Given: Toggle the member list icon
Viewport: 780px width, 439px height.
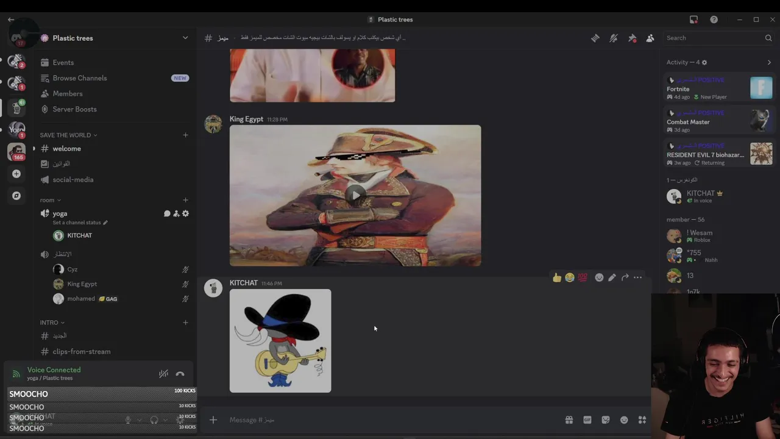Looking at the screenshot, I should pos(650,38).
